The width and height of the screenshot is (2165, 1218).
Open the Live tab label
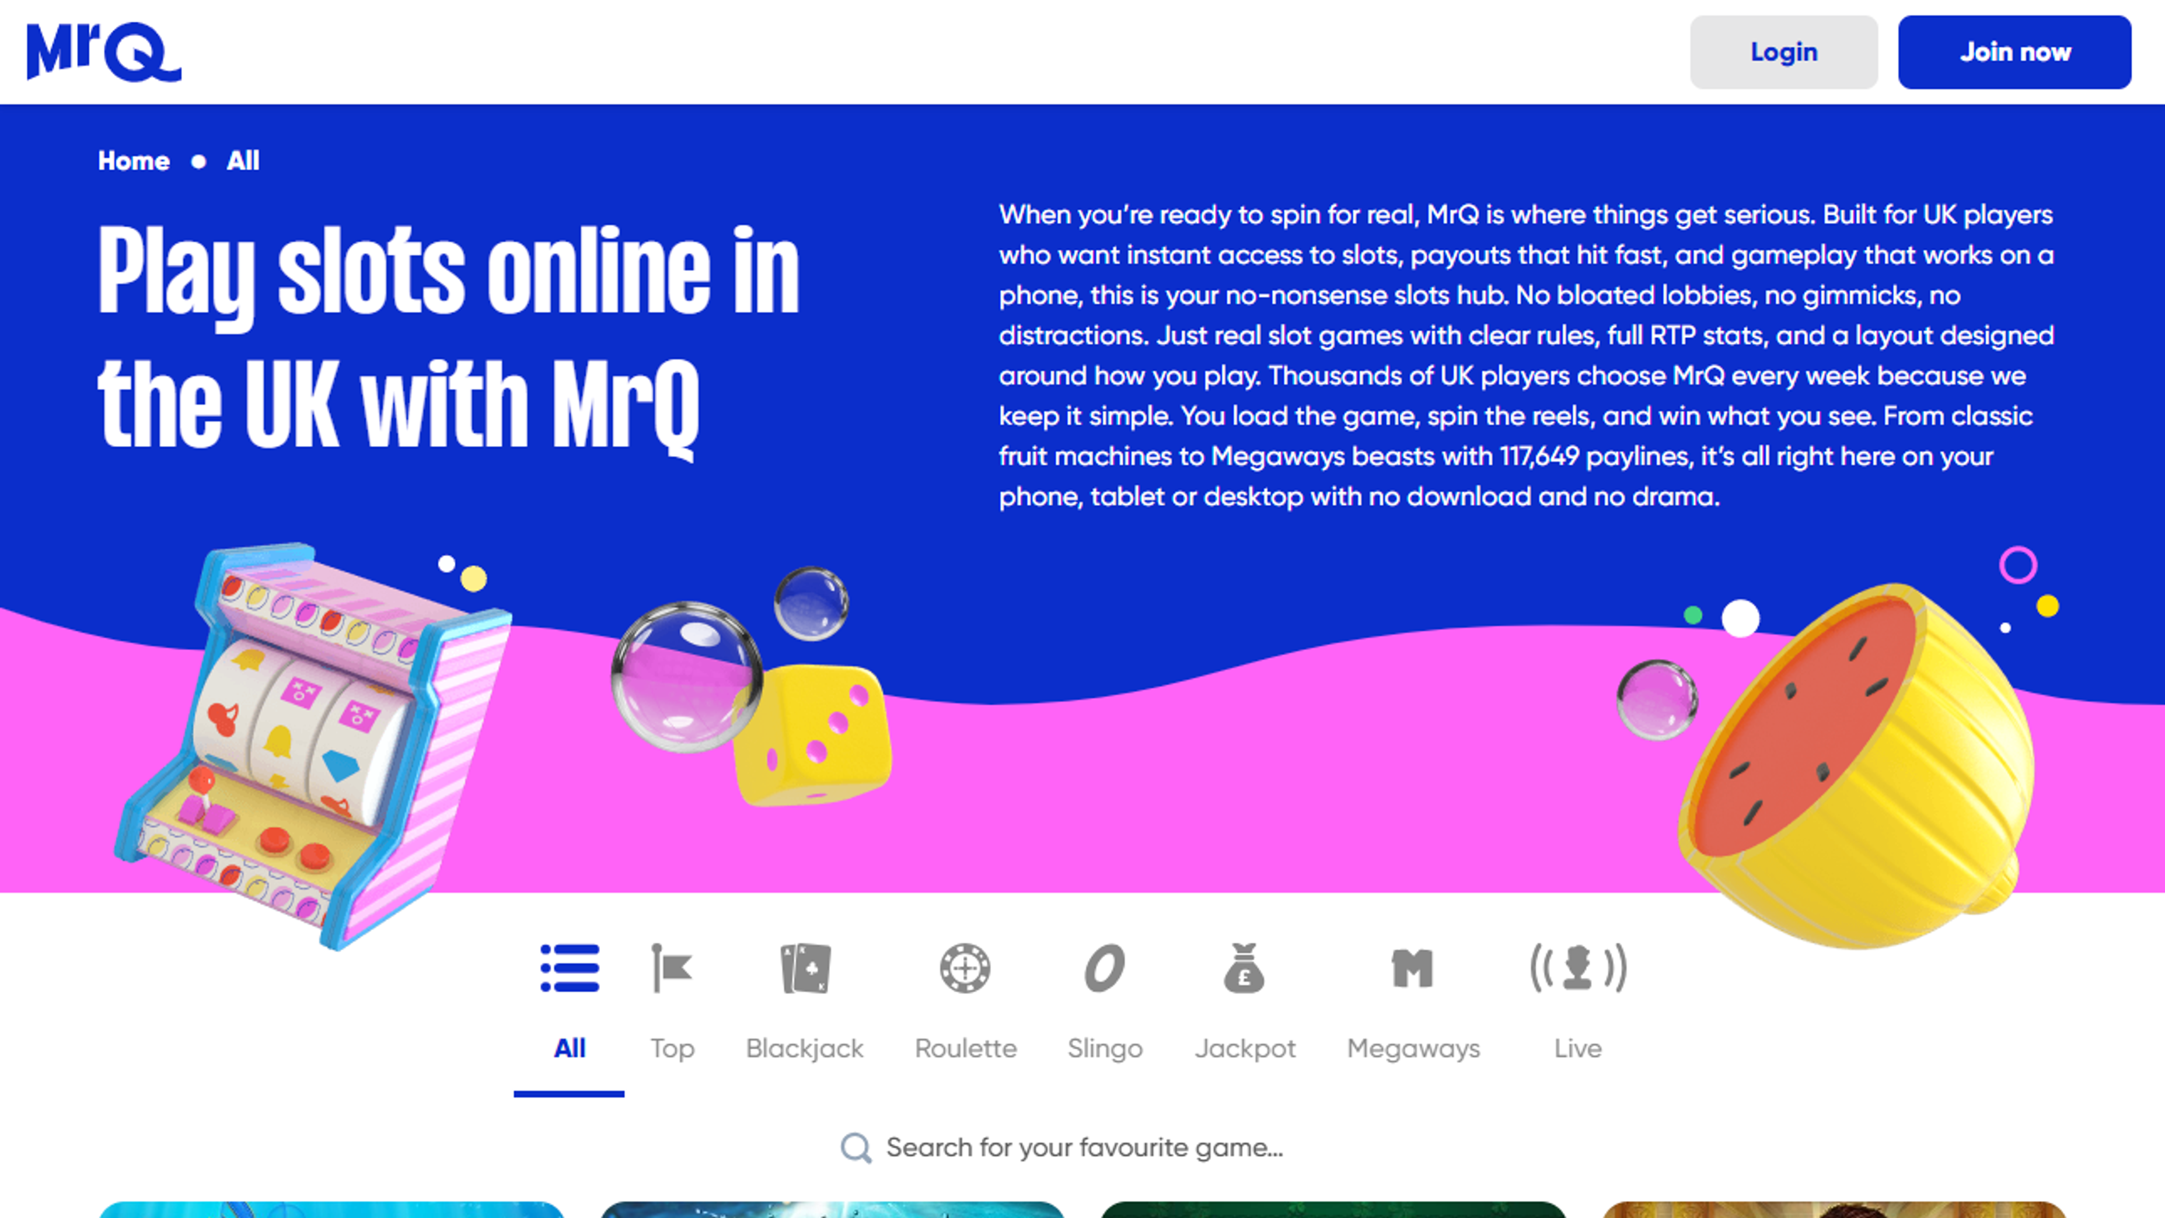tap(1577, 1048)
